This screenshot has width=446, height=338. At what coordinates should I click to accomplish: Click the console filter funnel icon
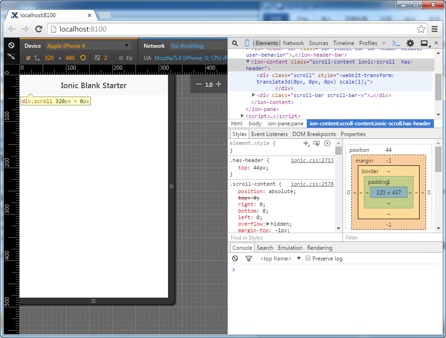[x=249, y=258]
